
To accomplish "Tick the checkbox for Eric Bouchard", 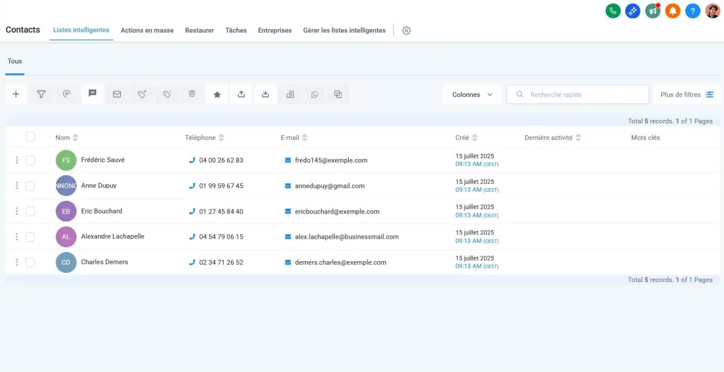I will pyautogui.click(x=30, y=211).
